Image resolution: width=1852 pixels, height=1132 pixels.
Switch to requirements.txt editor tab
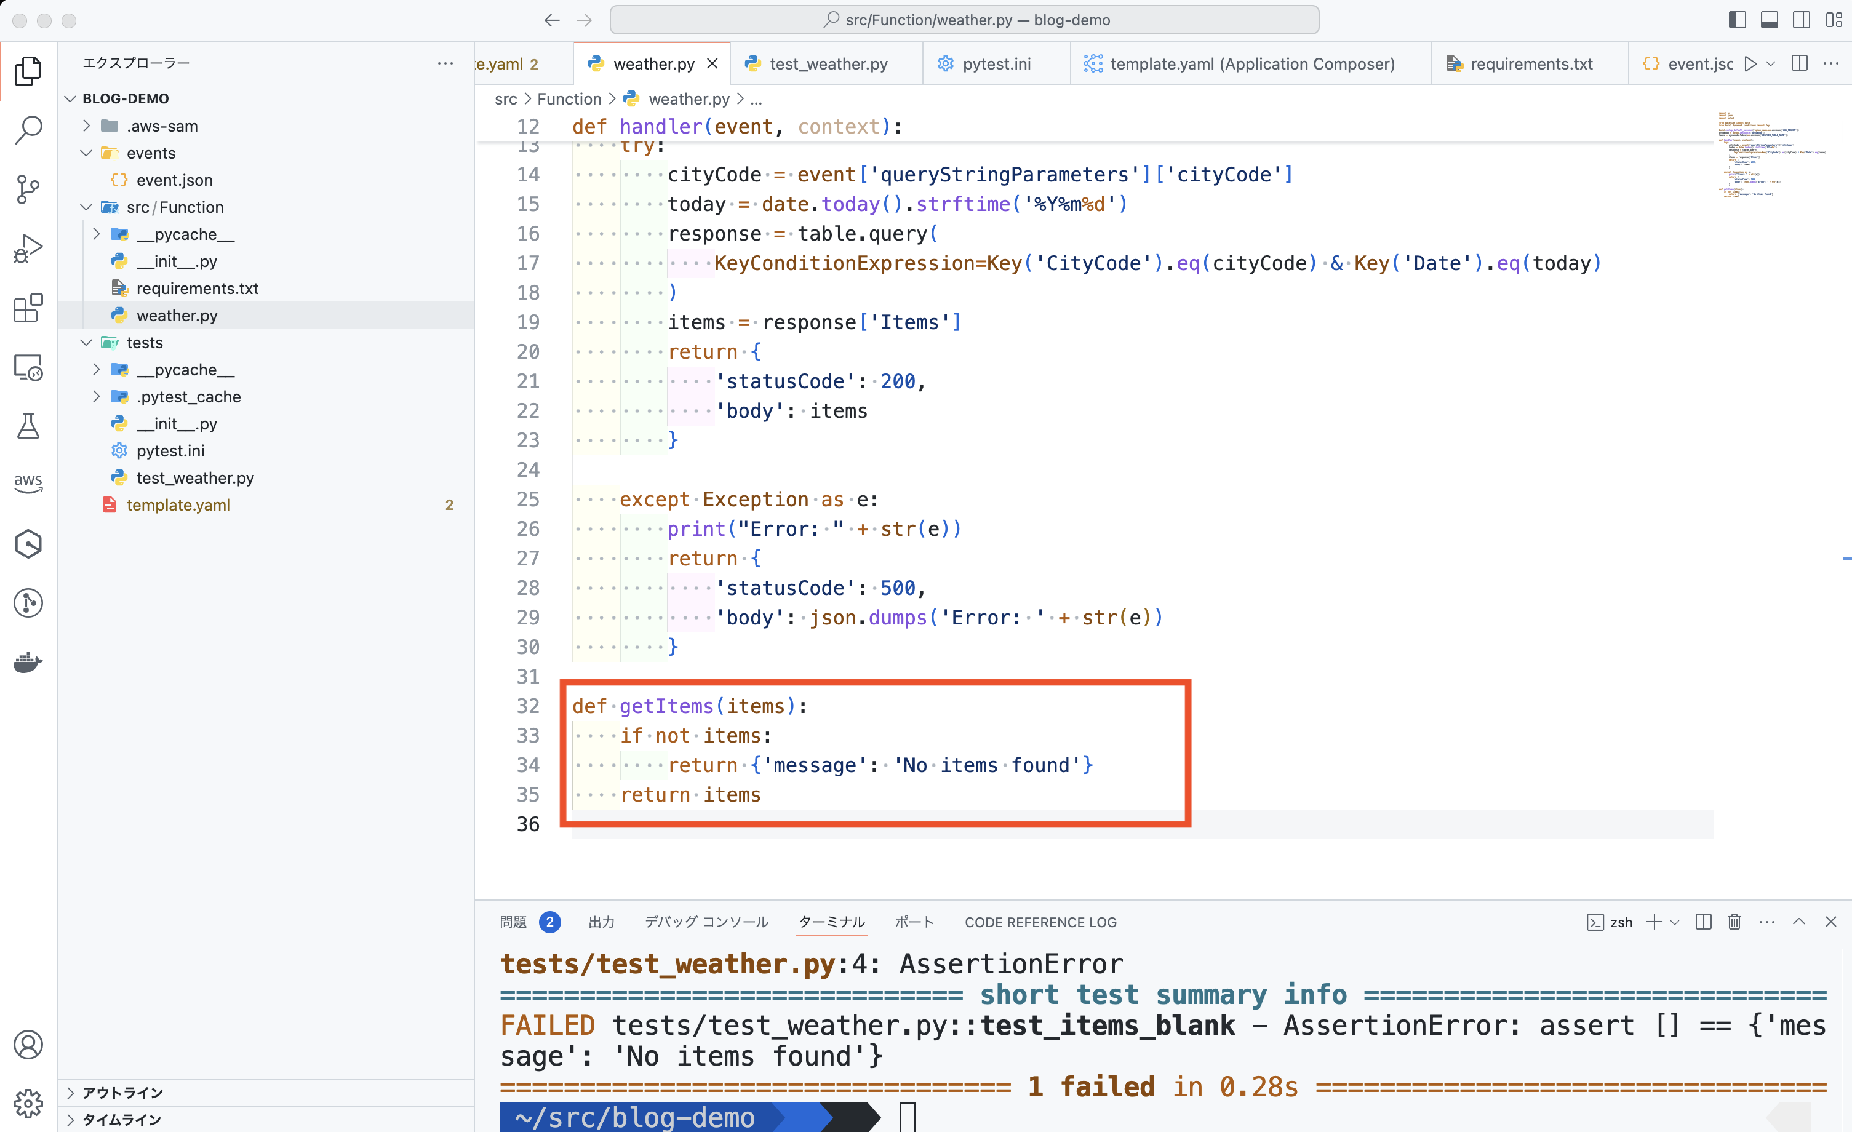(x=1530, y=64)
